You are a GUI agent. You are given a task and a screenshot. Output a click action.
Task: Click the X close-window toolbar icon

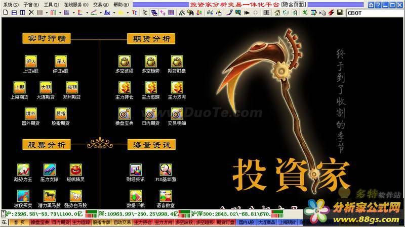pyautogui.click(x=31, y=12)
